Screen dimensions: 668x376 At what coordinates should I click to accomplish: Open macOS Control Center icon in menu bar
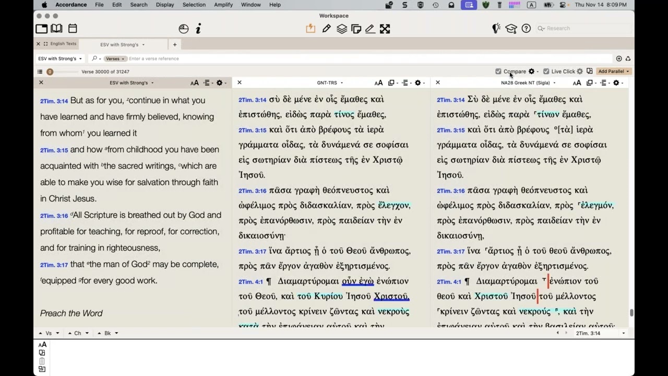coord(563,5)
